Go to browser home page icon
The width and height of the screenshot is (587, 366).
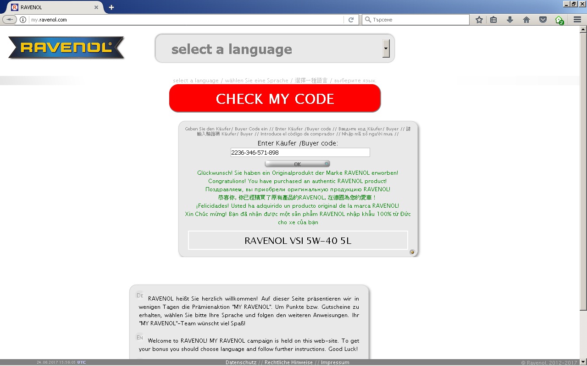tap(526, 20)
